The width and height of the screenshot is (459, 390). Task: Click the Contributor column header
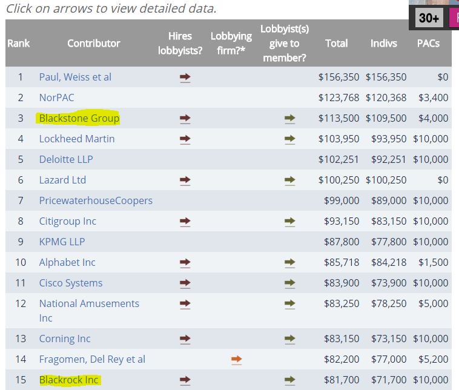[94, 44]
